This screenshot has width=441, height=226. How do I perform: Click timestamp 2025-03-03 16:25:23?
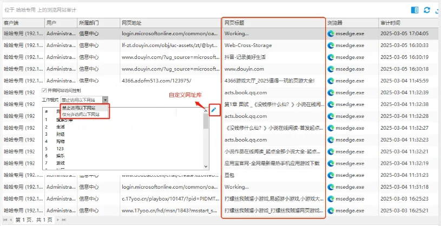404,199
